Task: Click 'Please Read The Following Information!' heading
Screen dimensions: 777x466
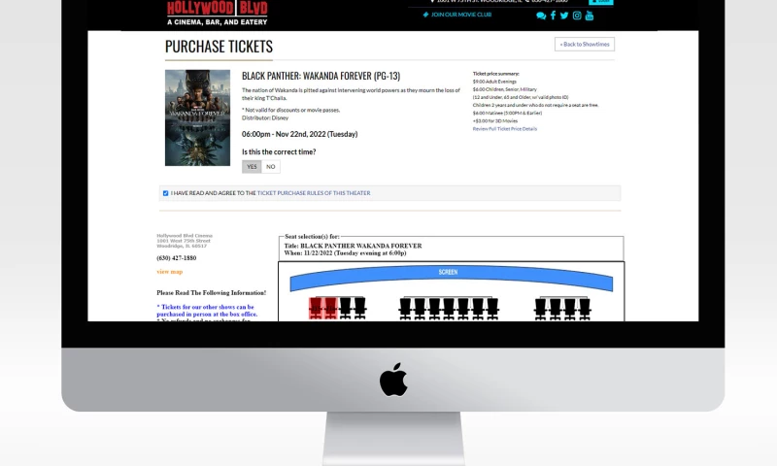Action: [212, 292]
